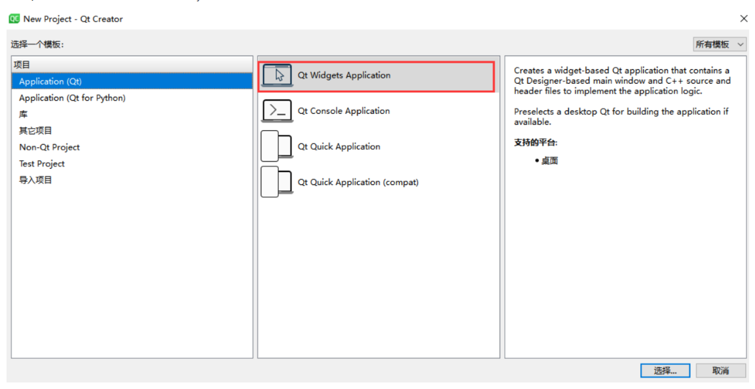
Task: Click the 选择... button
Action: click(665, 371)
